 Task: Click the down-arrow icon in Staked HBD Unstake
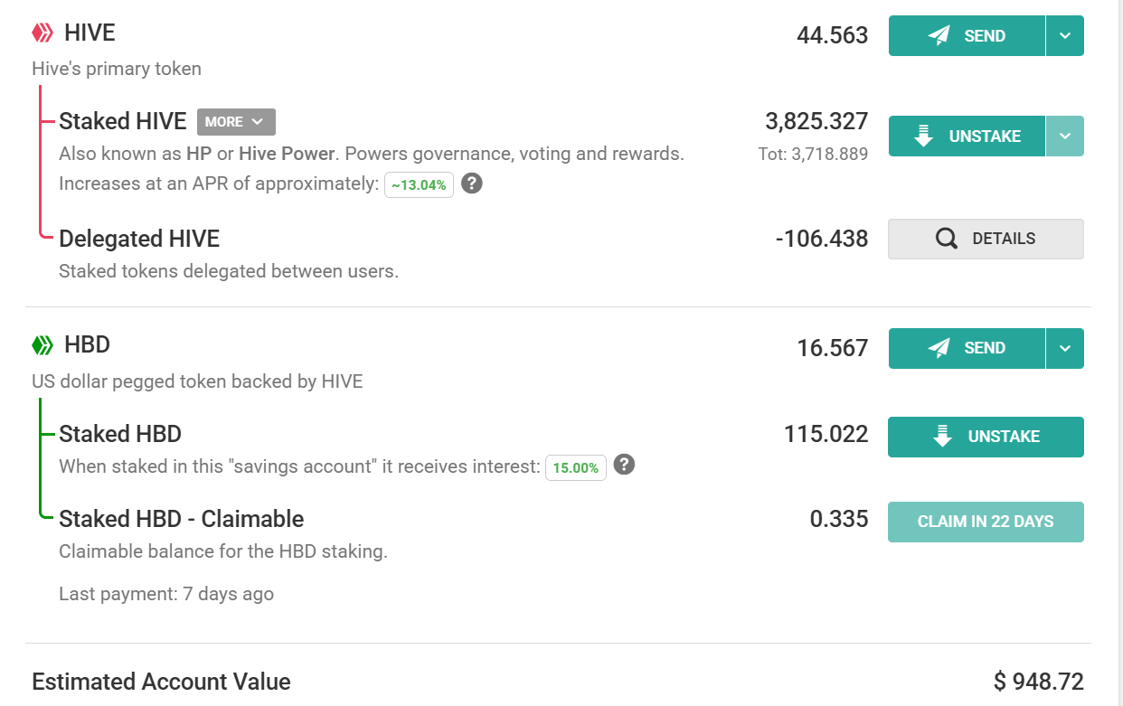(942, 437)
